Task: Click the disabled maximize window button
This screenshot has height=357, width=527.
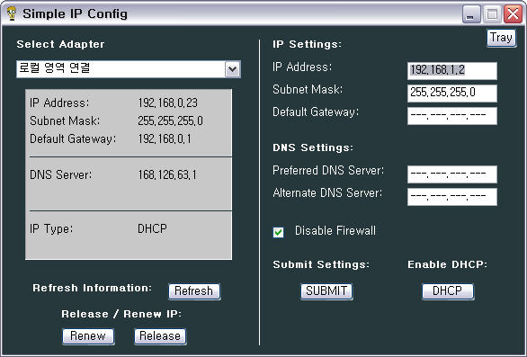Action: click(x=492, y=14)
